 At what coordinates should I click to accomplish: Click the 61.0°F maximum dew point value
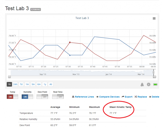coord(93,125)
